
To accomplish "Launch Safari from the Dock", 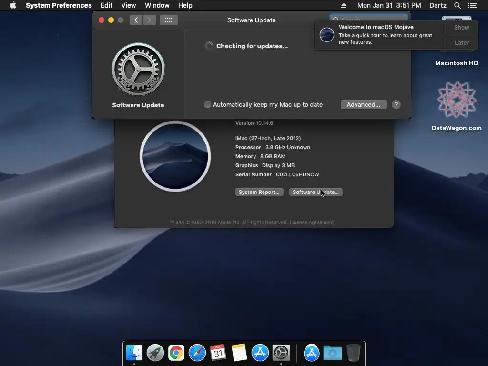I will (x=197, y=353).
